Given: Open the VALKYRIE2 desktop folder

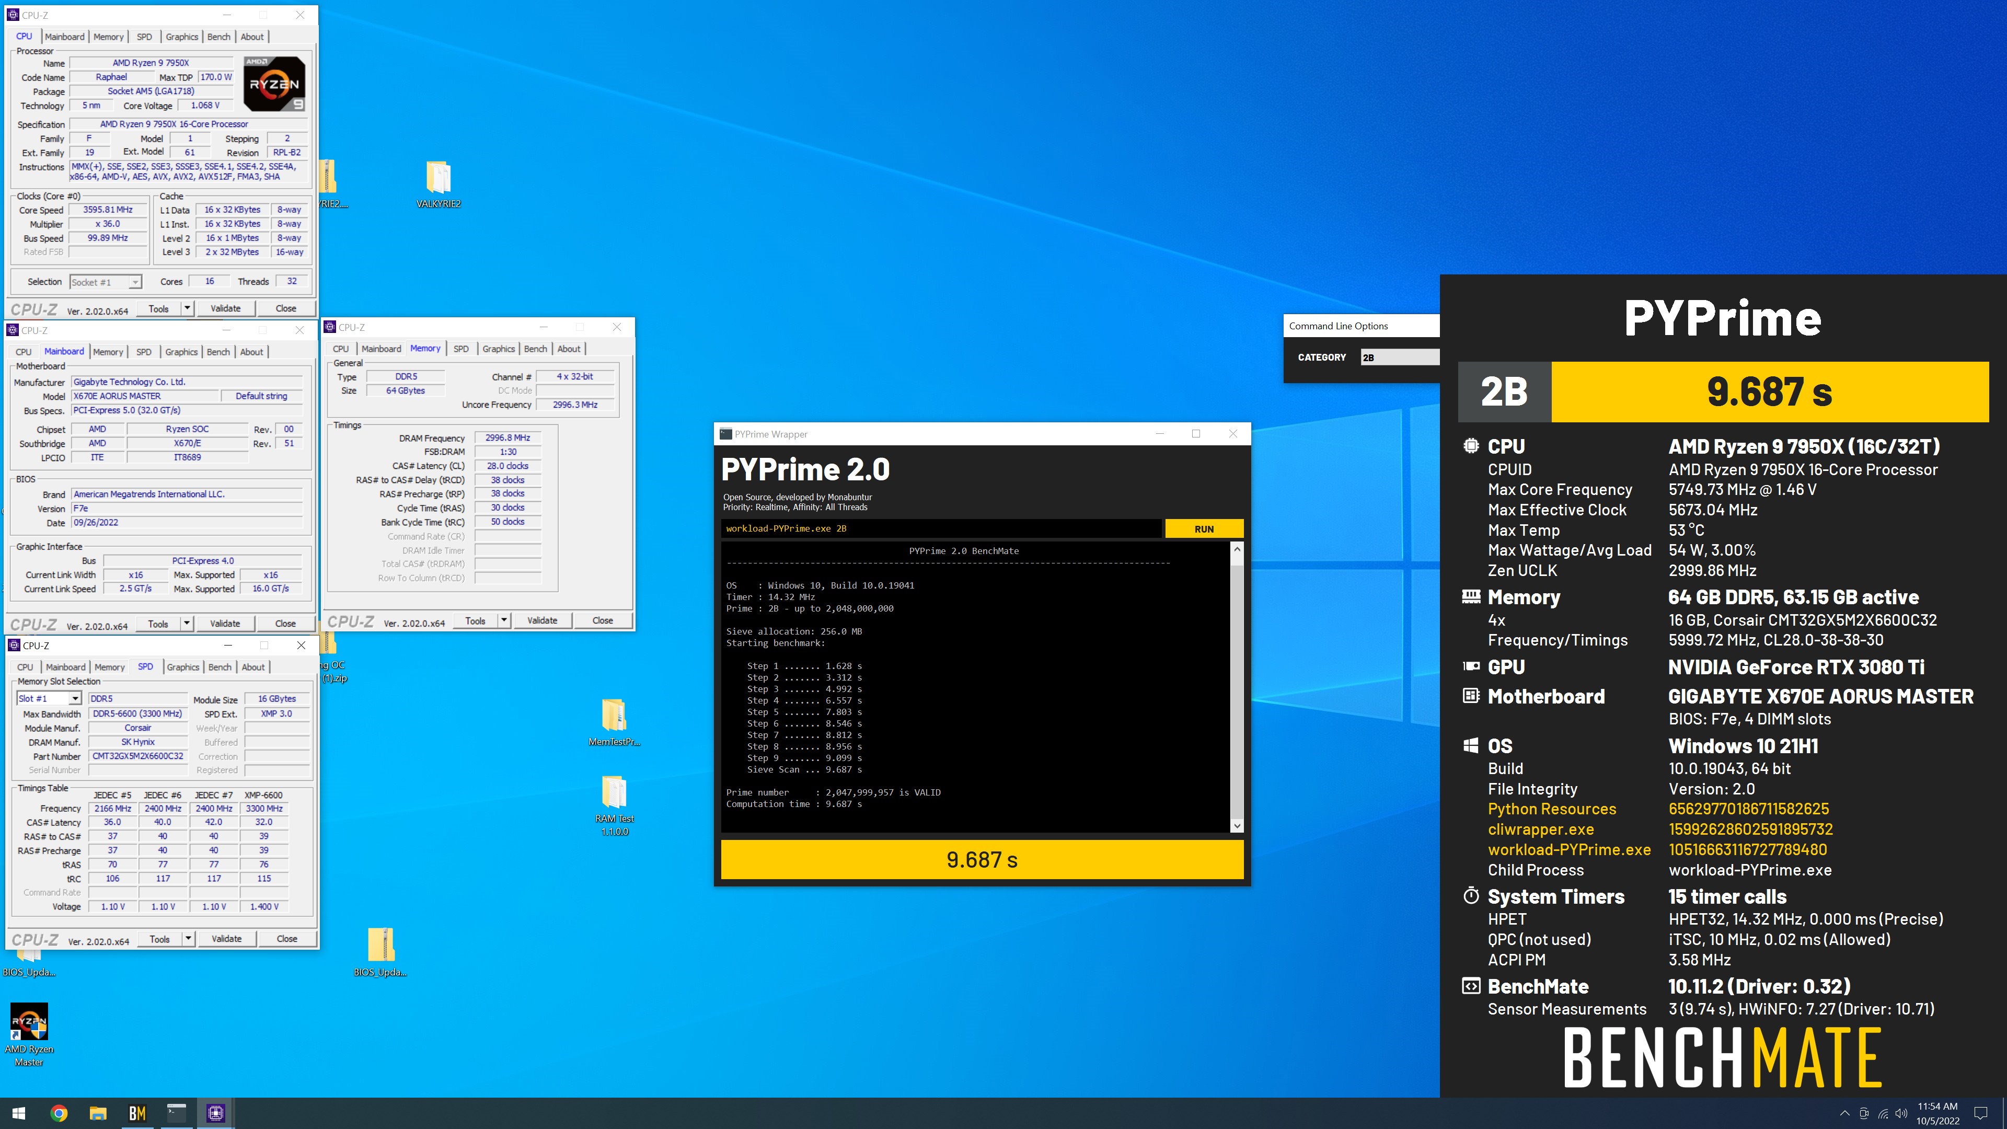Looking at the screenshot, I should [x=438, y=185].
